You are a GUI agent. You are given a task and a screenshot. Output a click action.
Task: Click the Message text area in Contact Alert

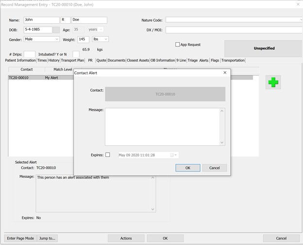162,127
